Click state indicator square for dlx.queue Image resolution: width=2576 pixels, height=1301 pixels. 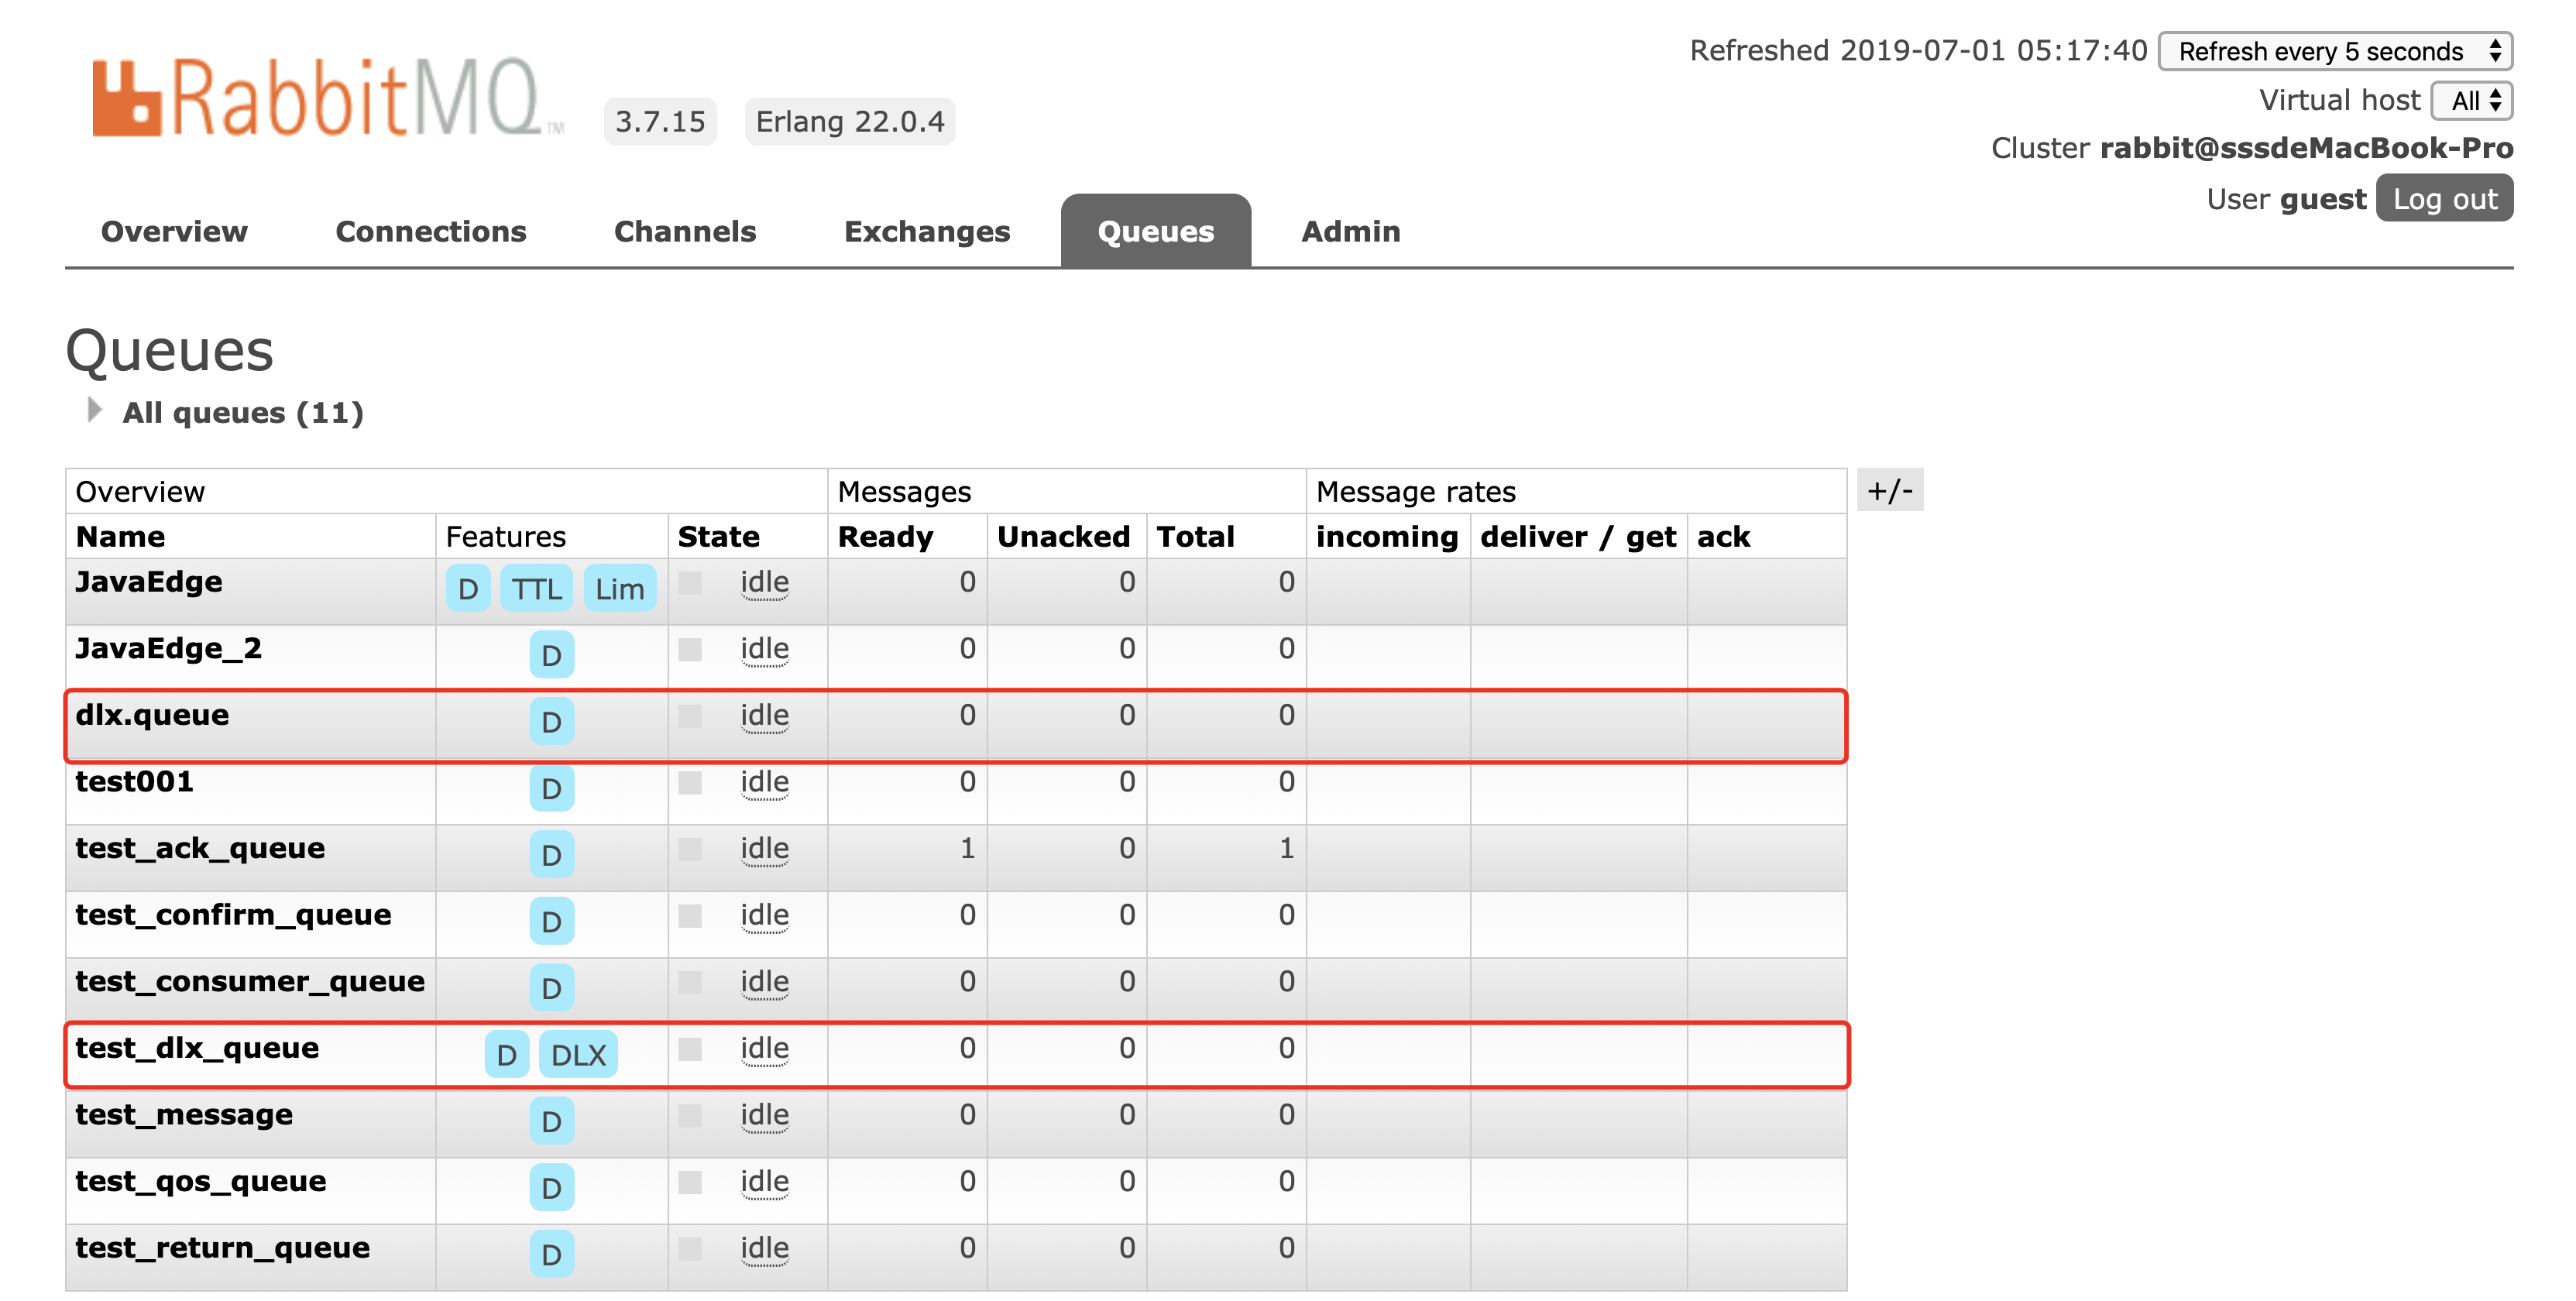coord(689,716)
